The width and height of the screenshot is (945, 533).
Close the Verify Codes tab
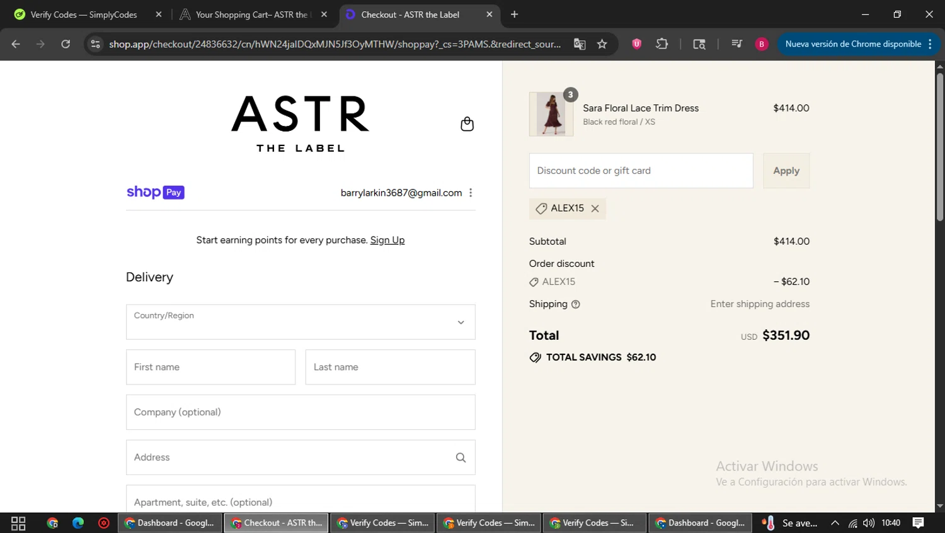point(159,14)
